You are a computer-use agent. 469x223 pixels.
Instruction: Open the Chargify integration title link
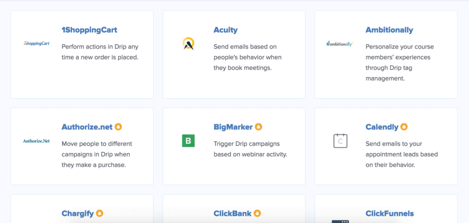(78, 213)
